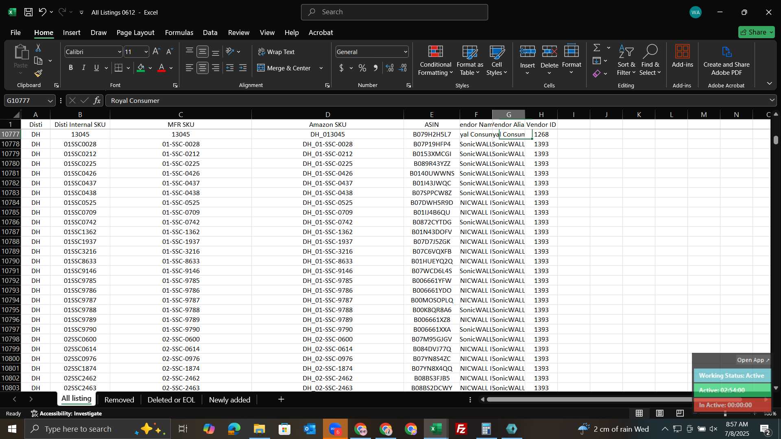The height and width of the screenshot is (439, 781).
Task: Click Merge & Center button
Action: (x=284, y=68)
